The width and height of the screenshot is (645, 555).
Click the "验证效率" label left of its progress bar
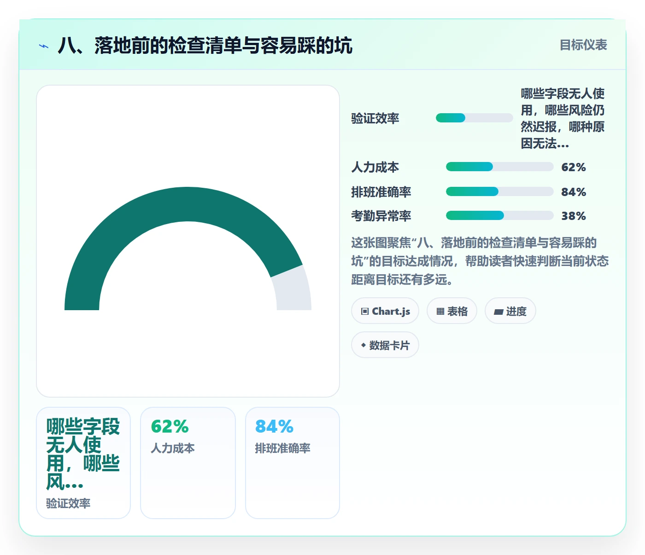click(375, 118)
